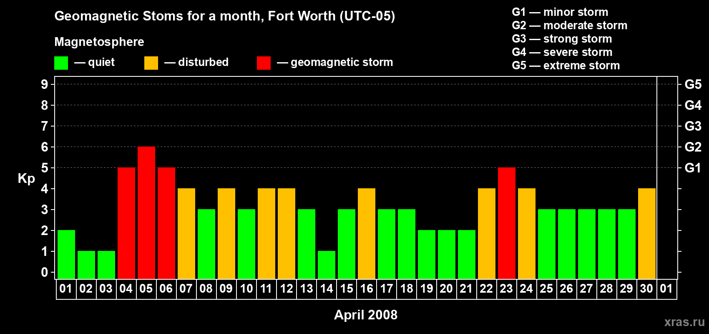
Task: Click date label 30 on the axis
Action: 646,288
